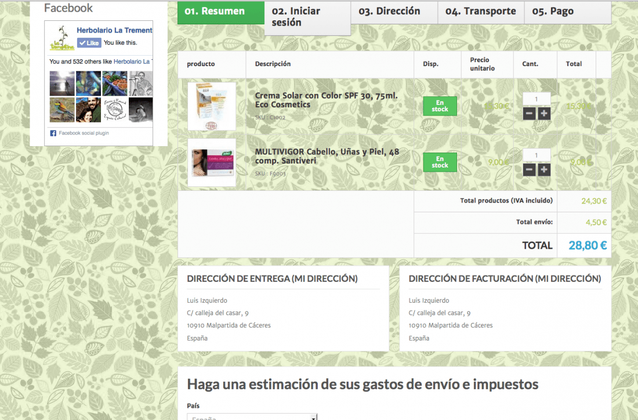This screenshot has height=420, width=638.
Task: Click the MULTIVIGOR quantity field
Action: tap(536, 155)
